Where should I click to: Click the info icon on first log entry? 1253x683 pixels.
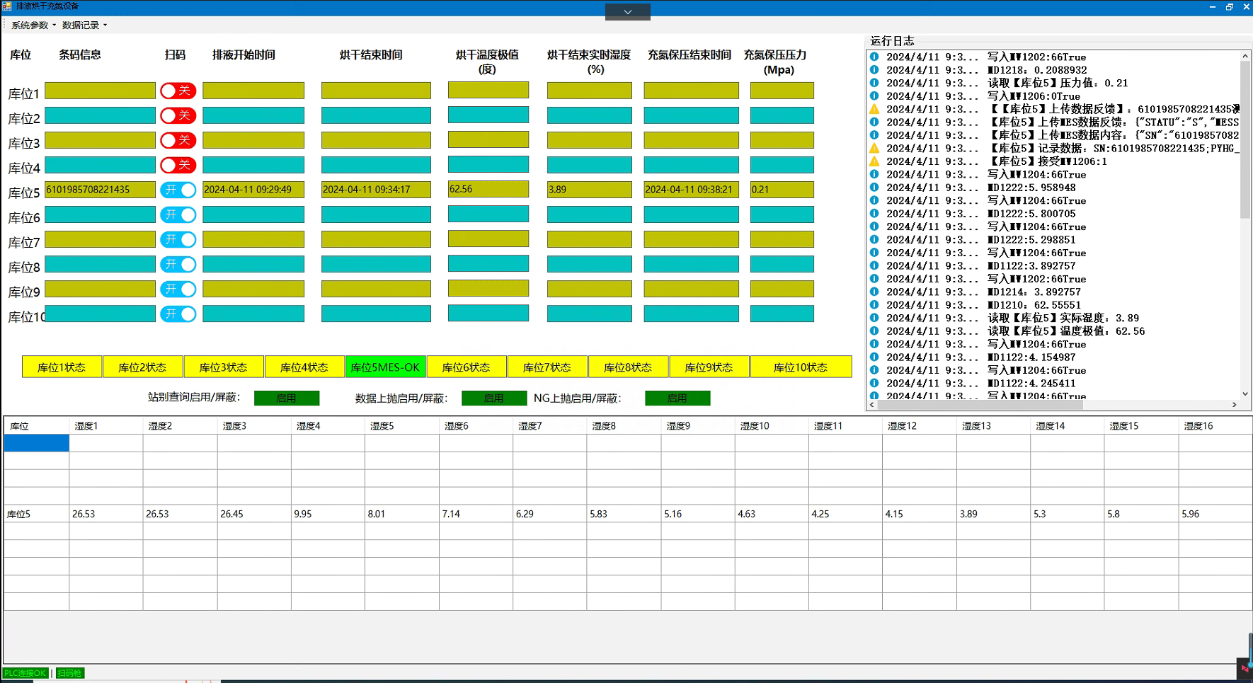coord(874,57)
